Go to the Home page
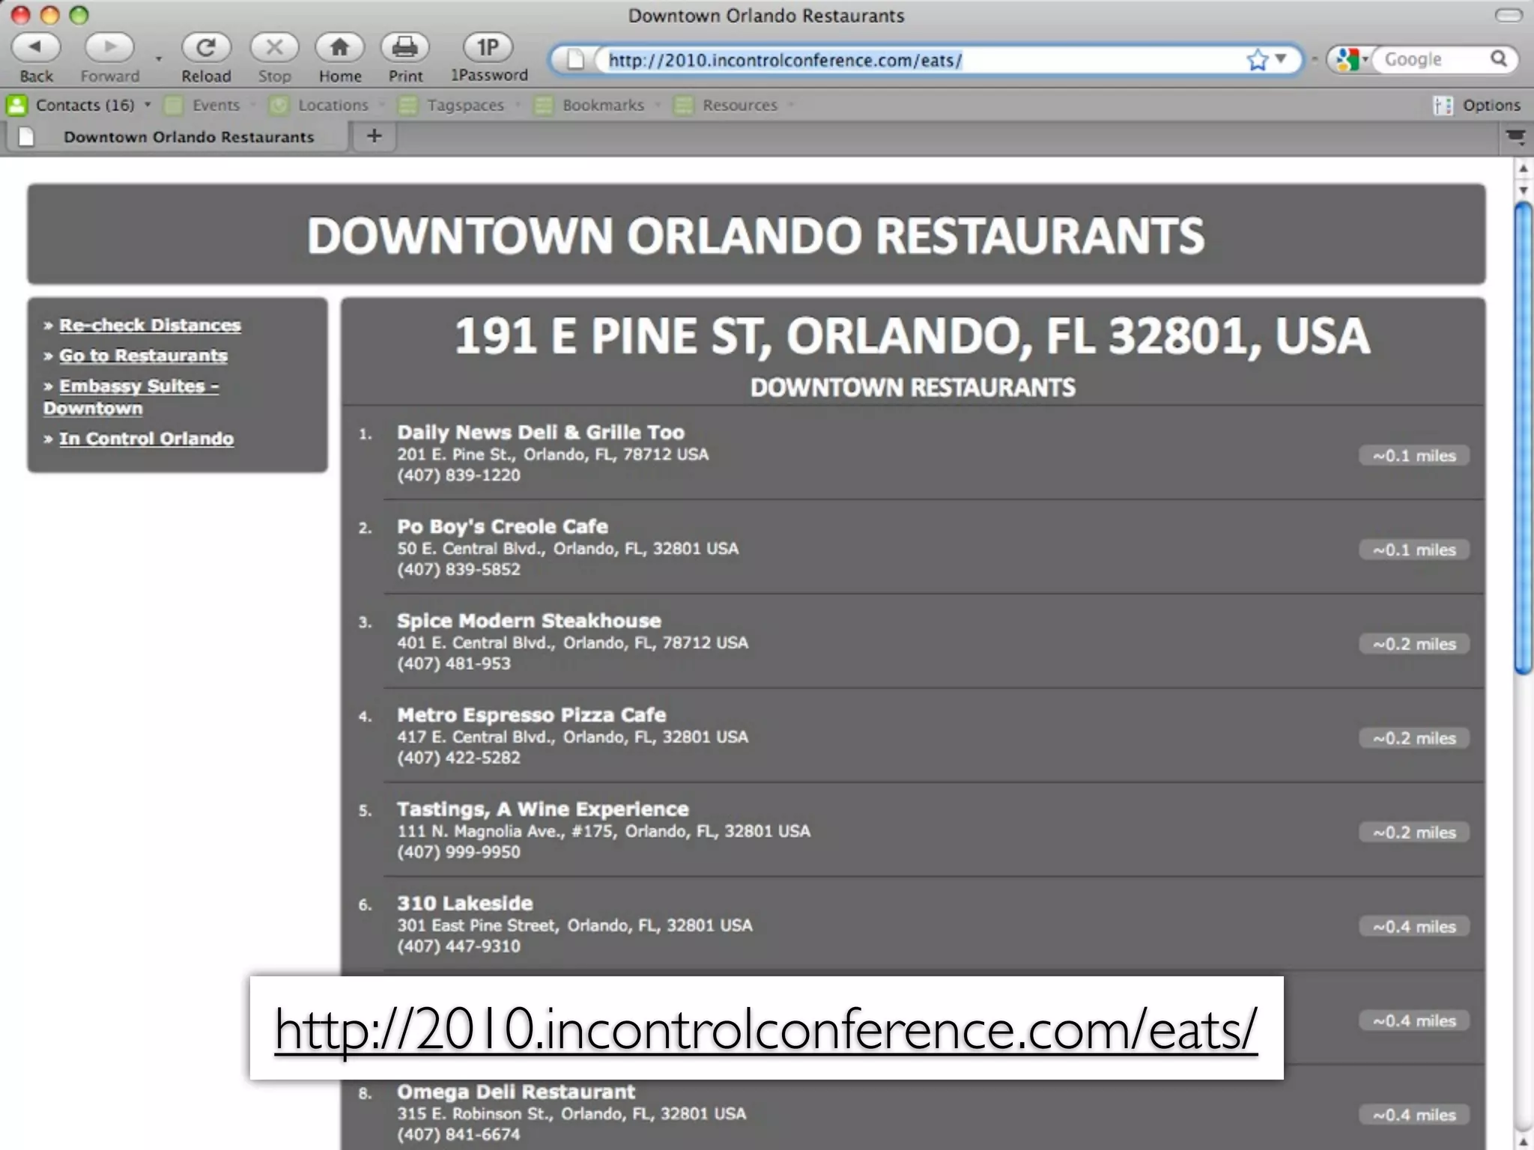1534x1150 pixels. (x=339, y=47)
